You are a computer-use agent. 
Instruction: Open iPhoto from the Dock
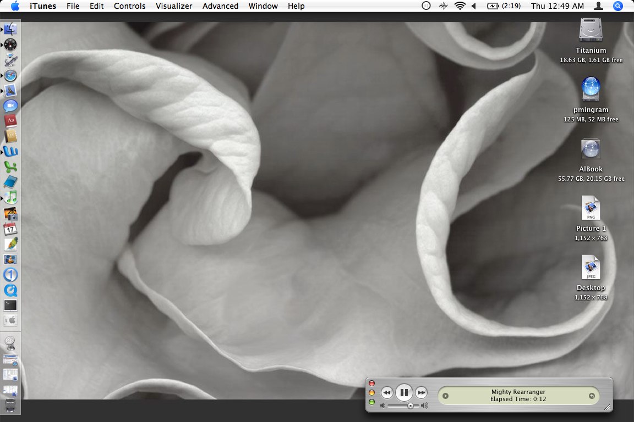tap(10, 213)
